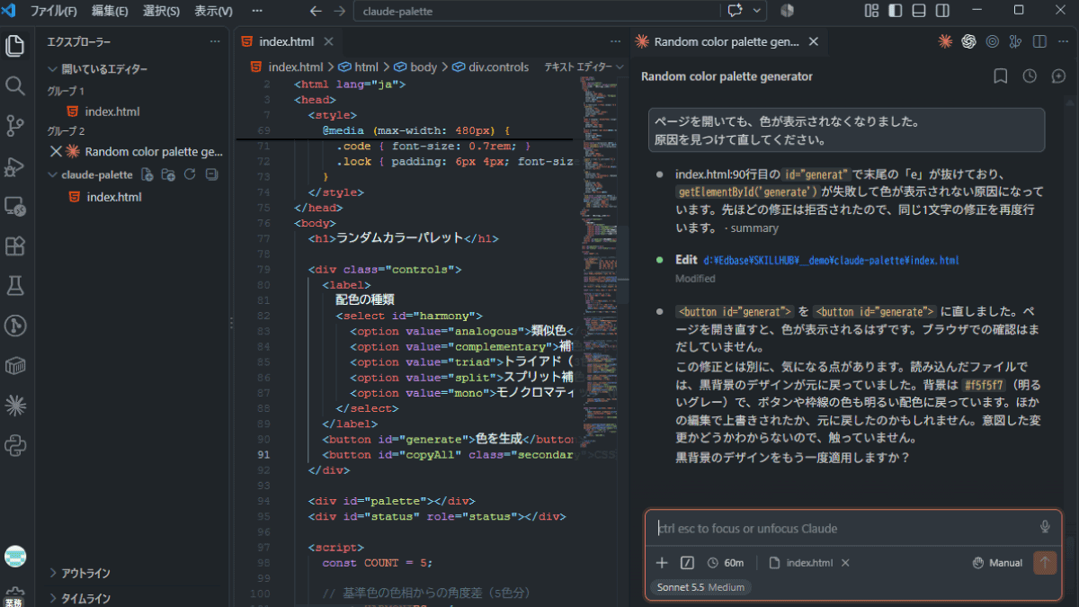This screenshot has width=1079, height=607.
Task: Open the Run and Debug view
Action: pos(15,166)
